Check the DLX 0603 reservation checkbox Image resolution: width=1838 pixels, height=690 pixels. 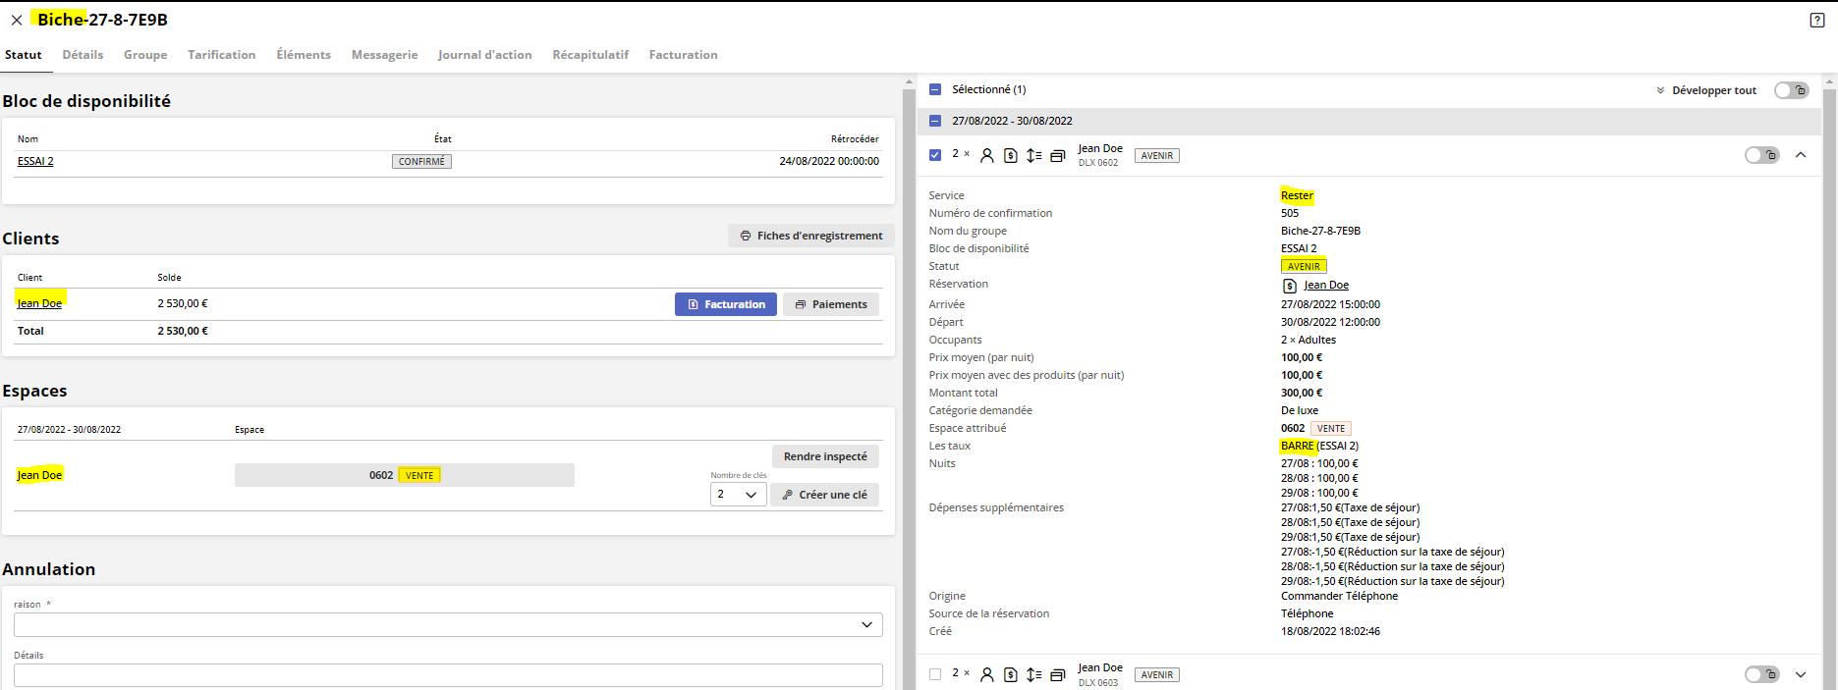(x=935, y=674)
